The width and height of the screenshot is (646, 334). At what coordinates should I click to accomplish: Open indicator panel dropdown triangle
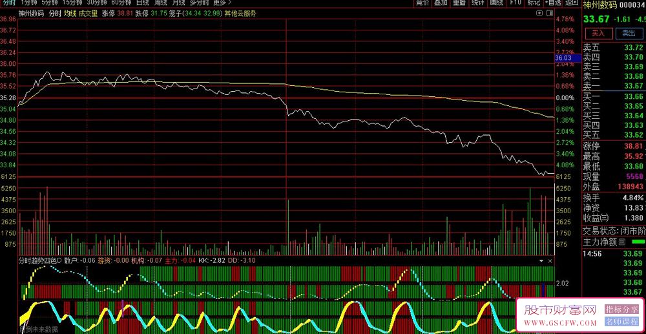pyautogui.click(x=541, y=261)
